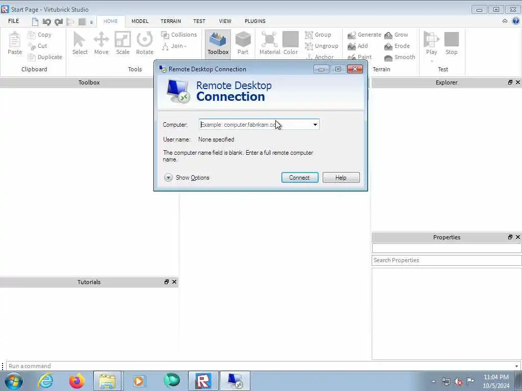The width and height of the screenshot is (522, 391).
Task: Expand Show Options in Remote Desktop
Action: tap(187, 178)
